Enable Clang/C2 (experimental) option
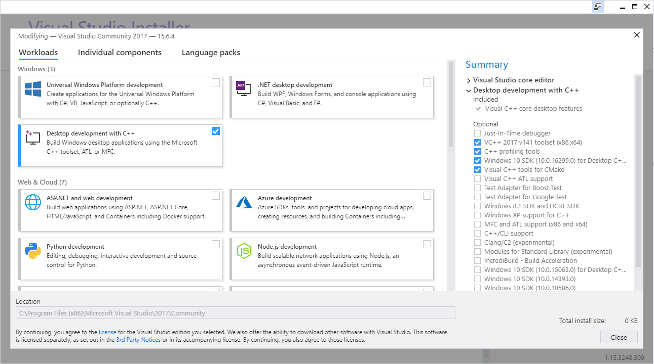 click(x=477, y=243)
